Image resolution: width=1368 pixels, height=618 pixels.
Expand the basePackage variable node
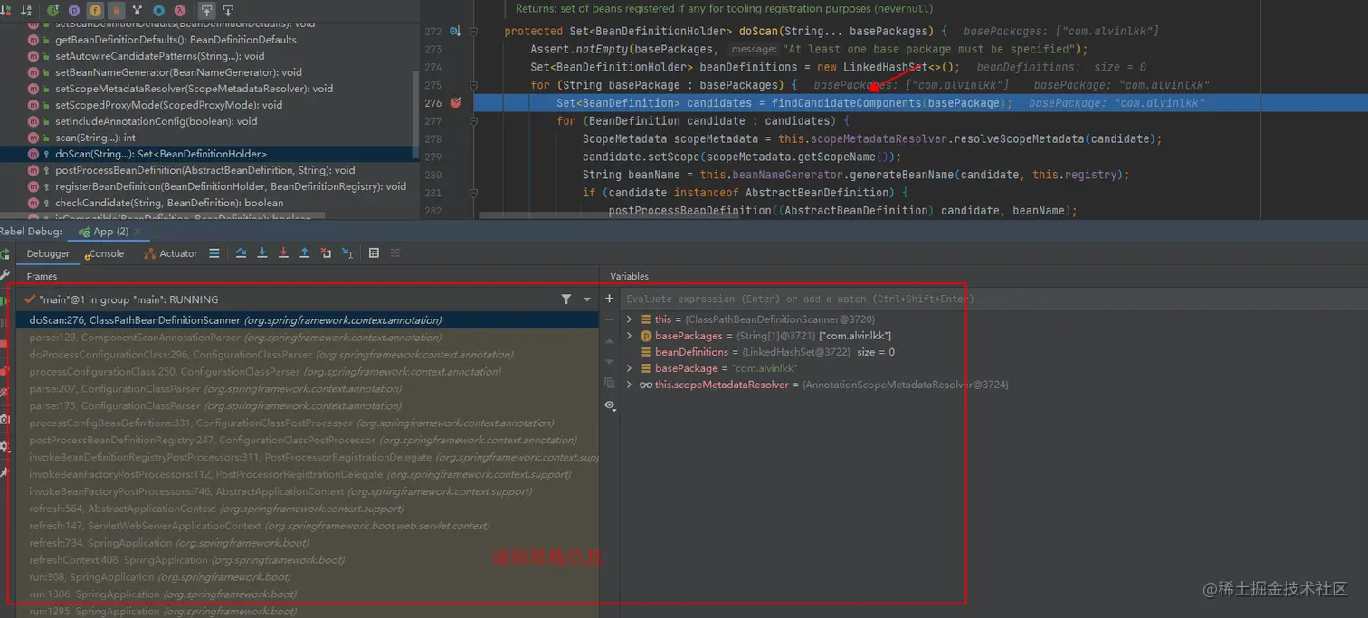630,368
